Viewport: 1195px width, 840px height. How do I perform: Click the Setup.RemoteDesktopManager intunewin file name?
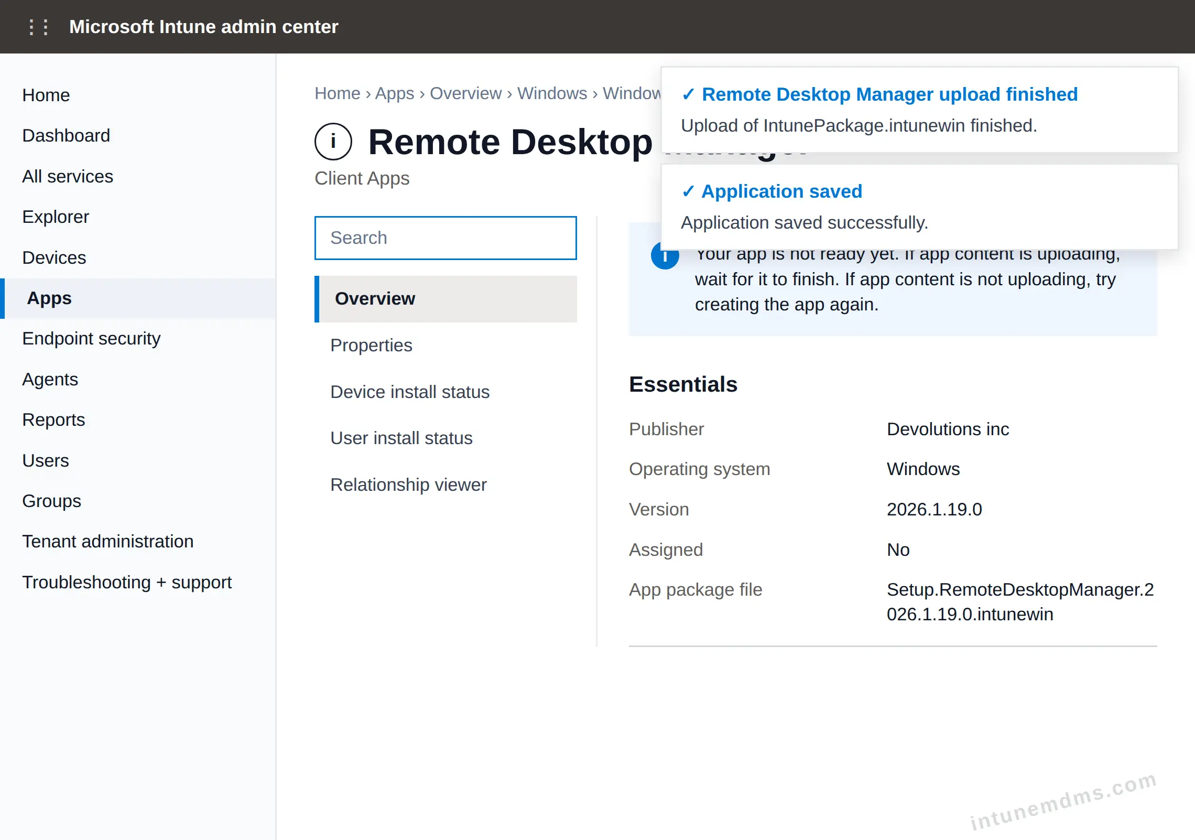[x=1020, y=602]
